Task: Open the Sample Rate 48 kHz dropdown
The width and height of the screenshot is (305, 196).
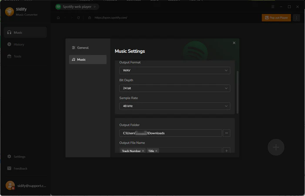Action: 175,106
